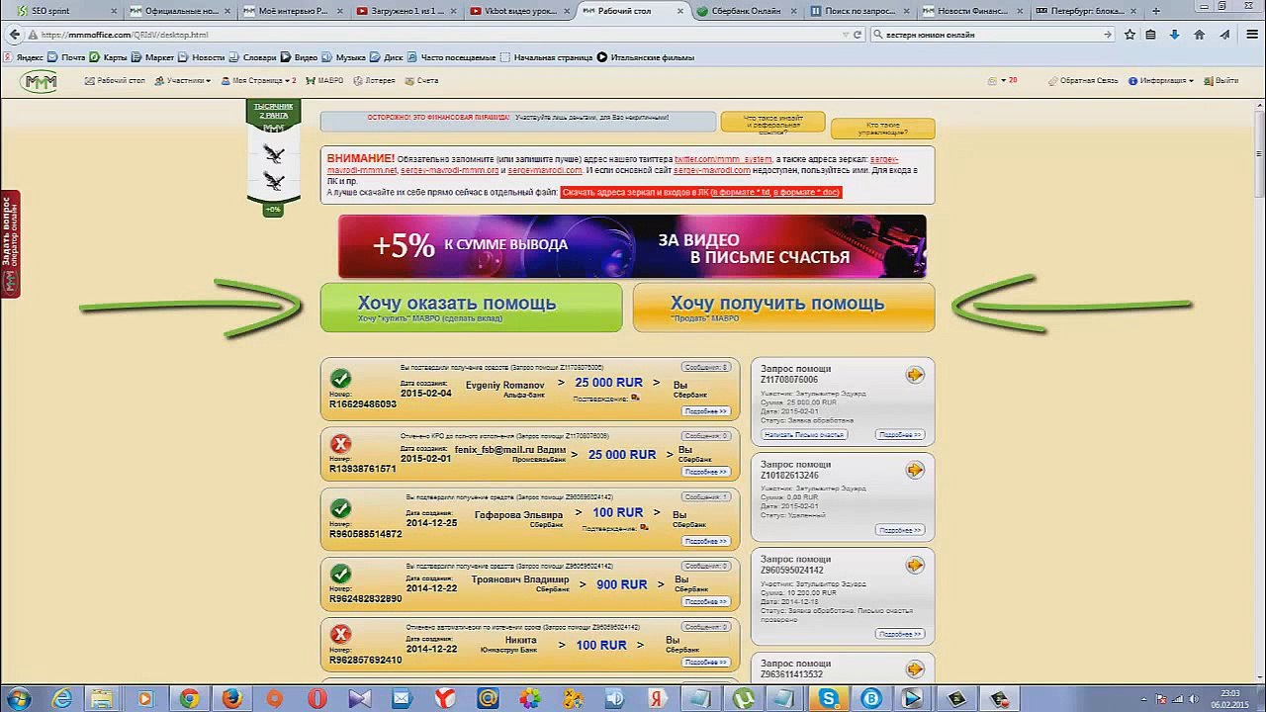Click Подробнее for request Z10182613246
Screen dimensions: 1266x712
900,530
